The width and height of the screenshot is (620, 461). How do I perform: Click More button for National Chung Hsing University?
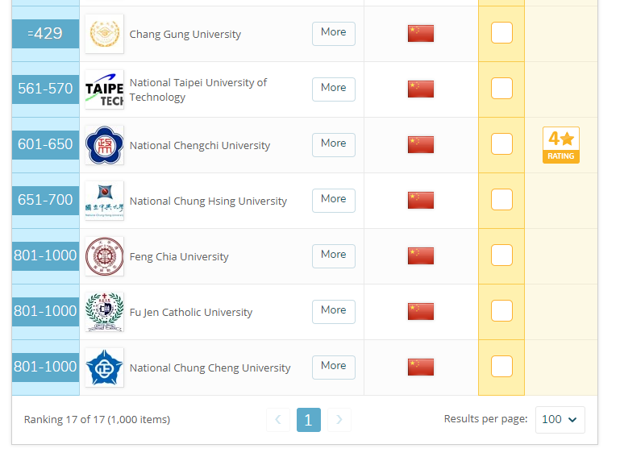click(333, 201)
